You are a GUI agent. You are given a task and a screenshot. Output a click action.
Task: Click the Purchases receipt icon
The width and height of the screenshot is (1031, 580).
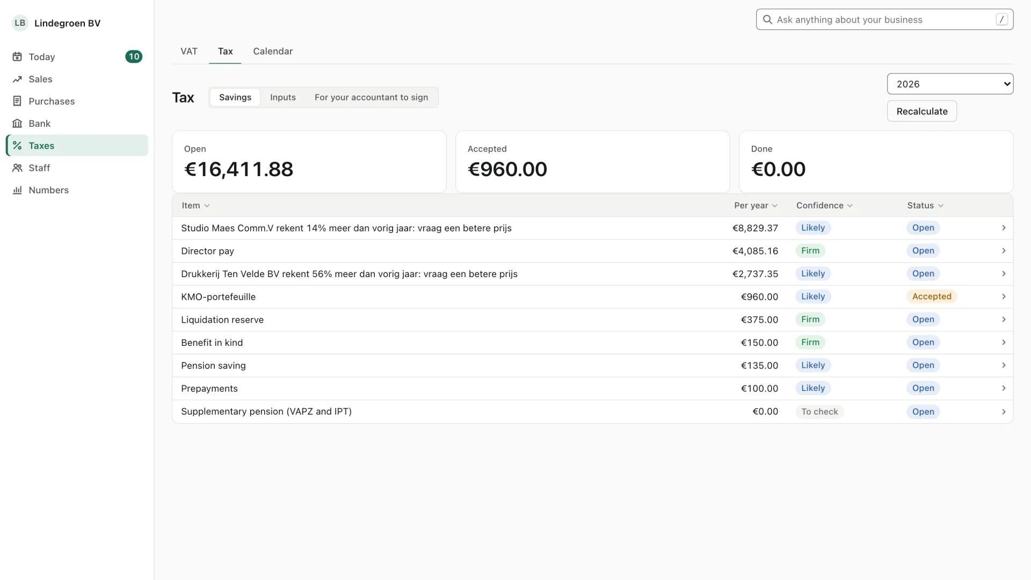(17, 101)
